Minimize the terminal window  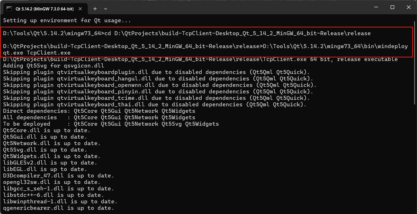click(x=376, y=7)
